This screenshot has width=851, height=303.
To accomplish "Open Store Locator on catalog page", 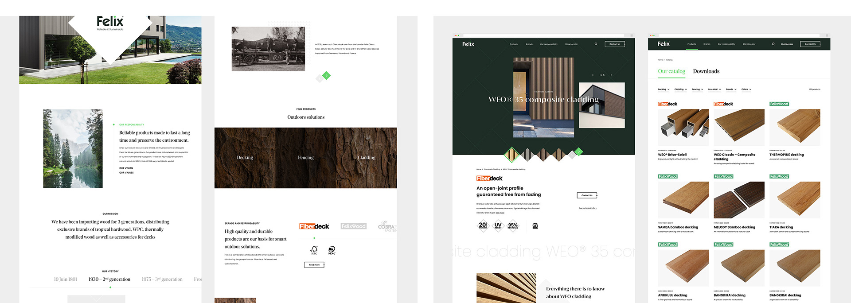I will [749, 44].
